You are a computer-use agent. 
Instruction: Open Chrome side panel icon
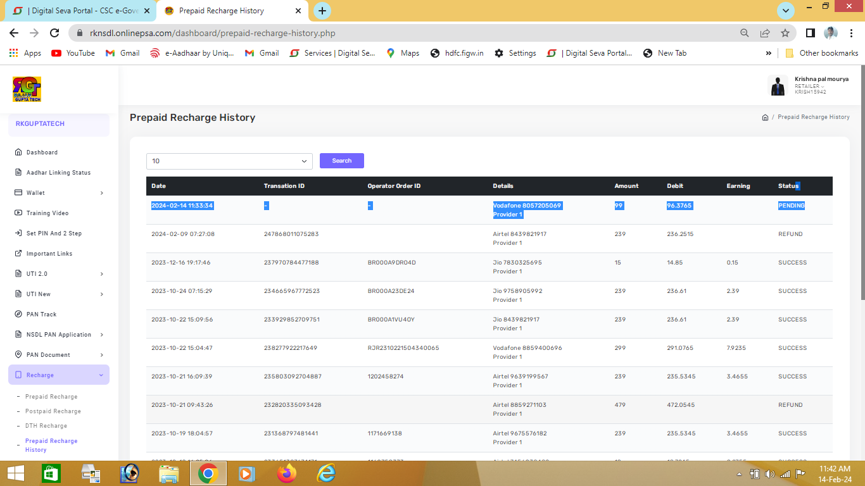click(x=810, y=33)
